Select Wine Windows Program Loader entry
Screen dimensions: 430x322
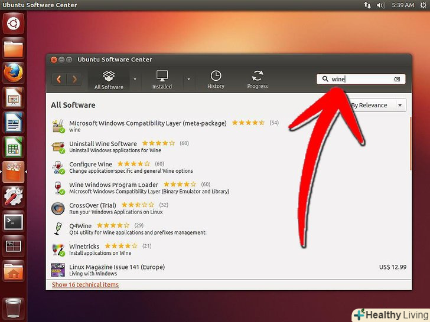point(229,188)
